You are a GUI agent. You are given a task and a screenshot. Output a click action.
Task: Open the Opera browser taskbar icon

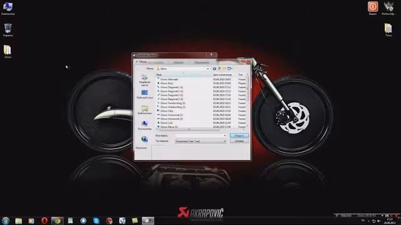(x=44, y=221)
